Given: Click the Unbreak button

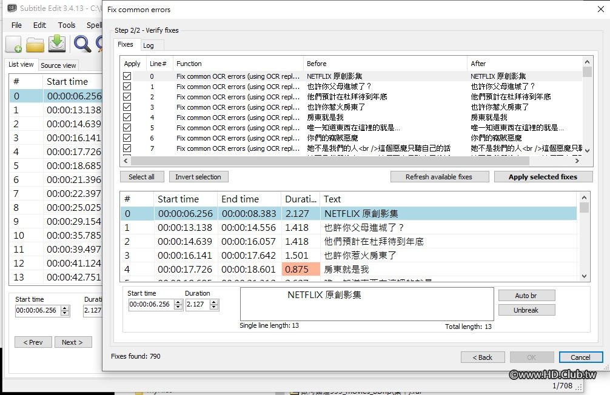Looking at the screenshot, I should (x=526, y=310).
